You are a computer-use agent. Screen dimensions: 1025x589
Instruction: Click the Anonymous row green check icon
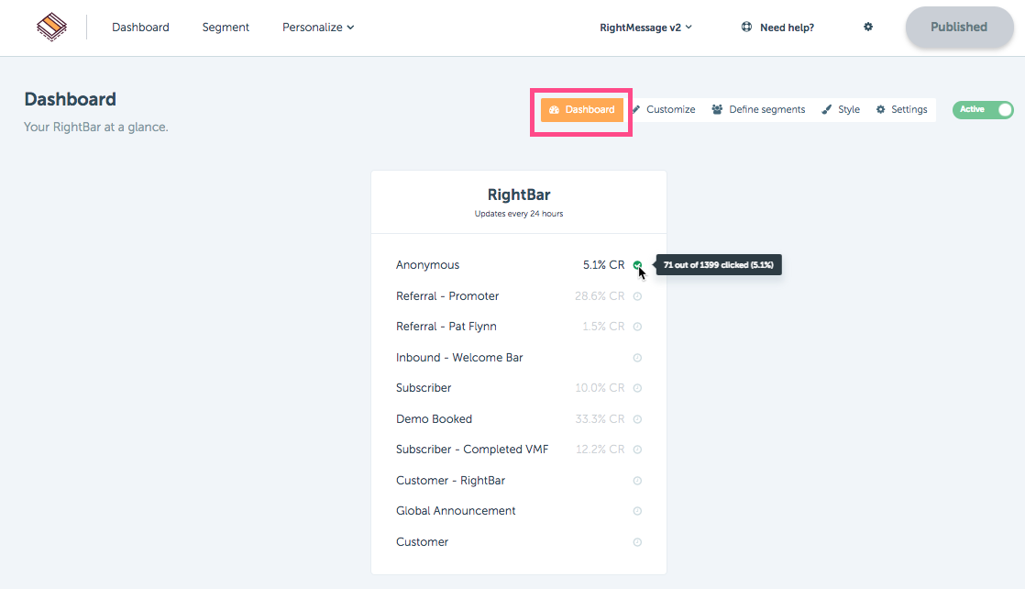point(637,265)
